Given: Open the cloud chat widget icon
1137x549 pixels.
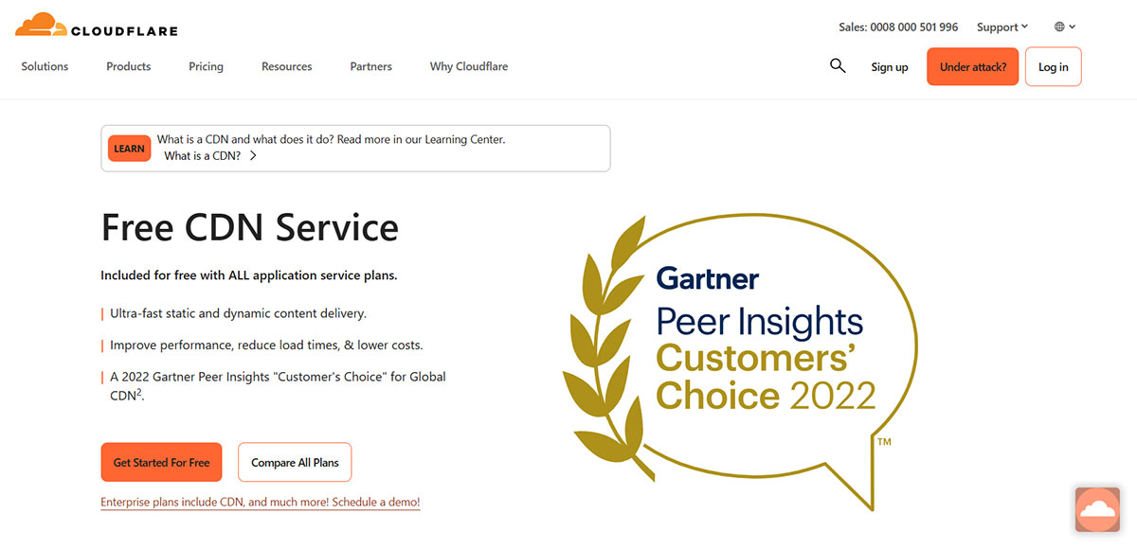Looking at the screenshot, I should pos(1098,509).
